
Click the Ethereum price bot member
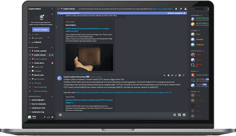pyautogui.click(x=200, y=19)
